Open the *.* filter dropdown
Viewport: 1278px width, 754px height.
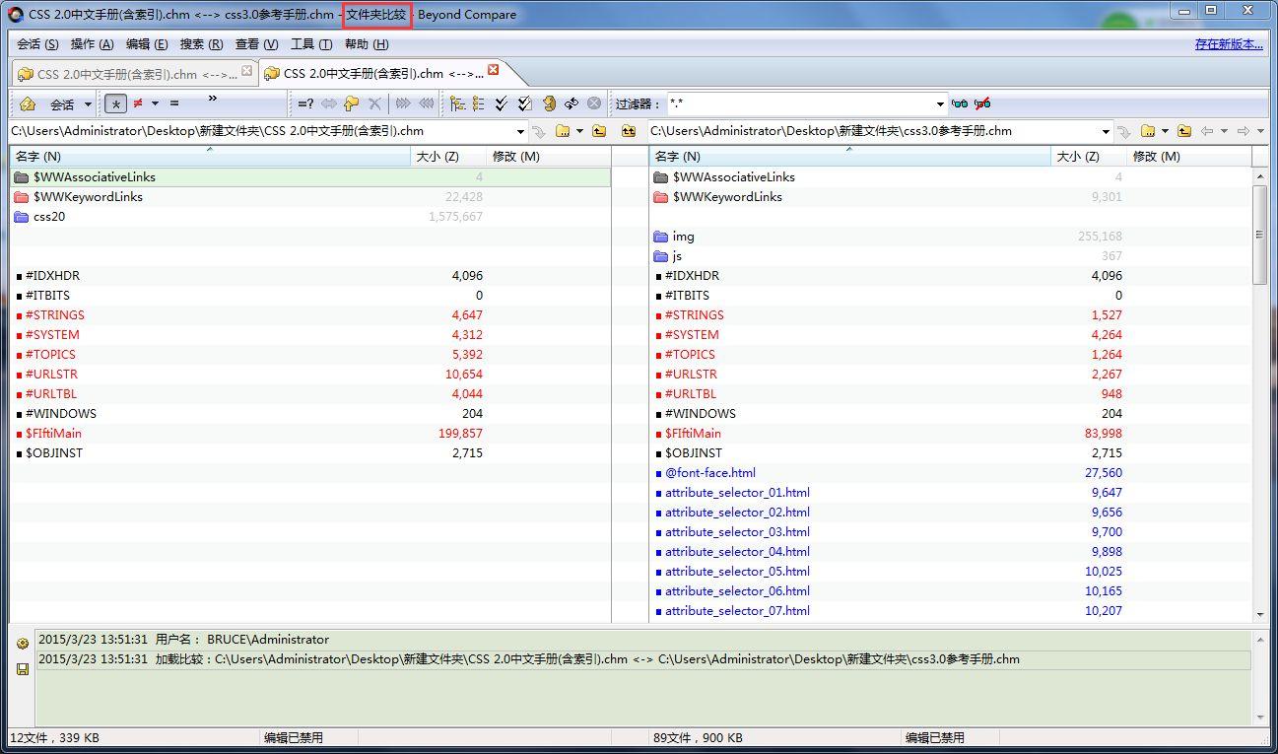tap(942, 103)
